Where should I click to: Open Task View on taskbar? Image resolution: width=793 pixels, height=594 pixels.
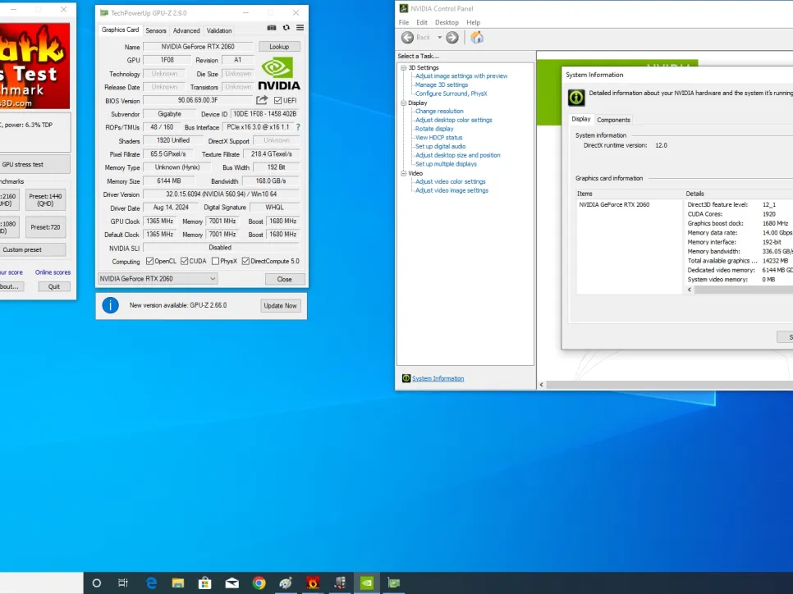[123, 583]
